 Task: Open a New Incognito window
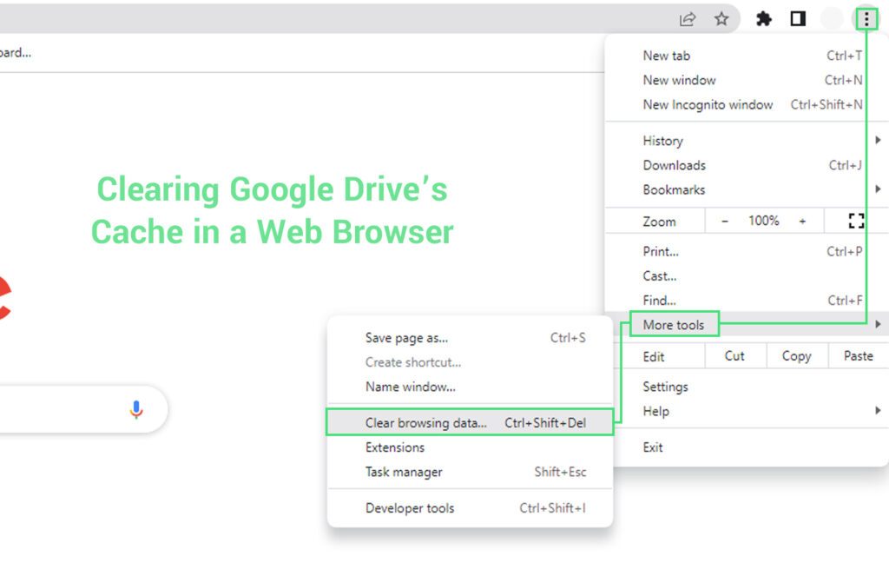pos(747,104)
